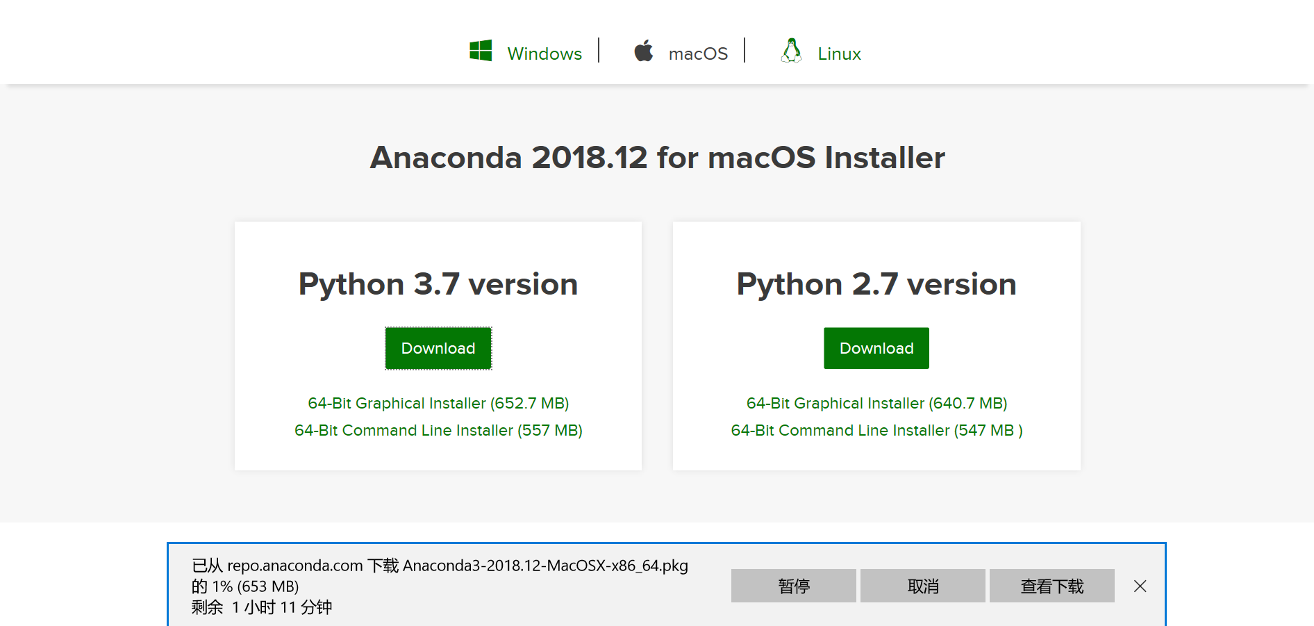Cancel the download with 取消 button
1314x626 pixels.
(x=923, y=586)
